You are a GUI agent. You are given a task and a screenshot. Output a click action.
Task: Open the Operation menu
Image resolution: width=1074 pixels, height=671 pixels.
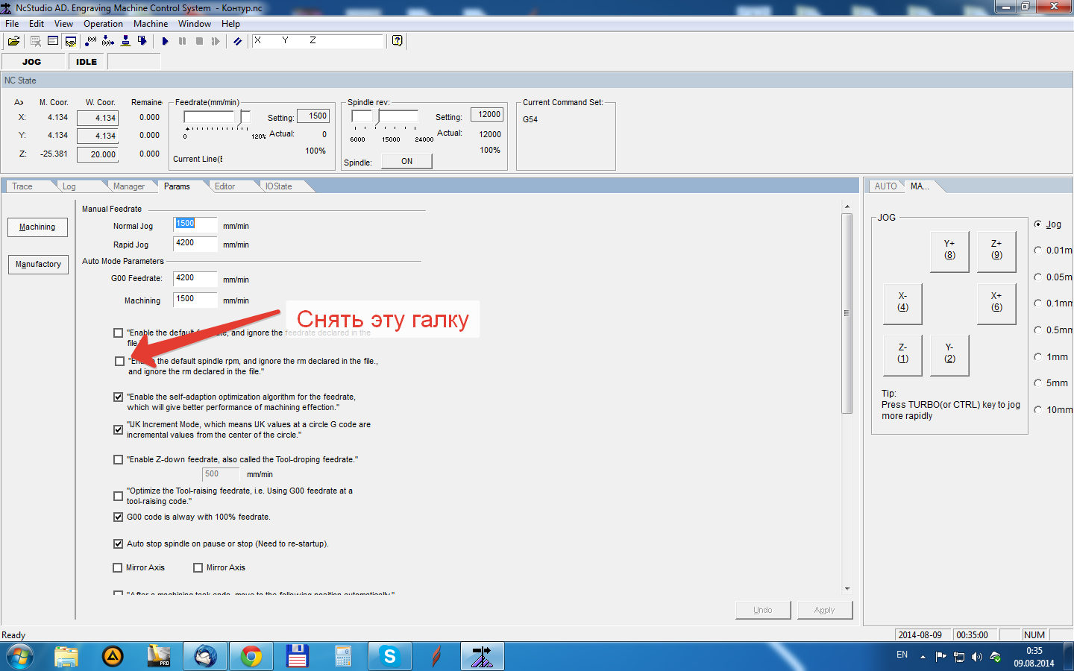click(x=103, y=24)
